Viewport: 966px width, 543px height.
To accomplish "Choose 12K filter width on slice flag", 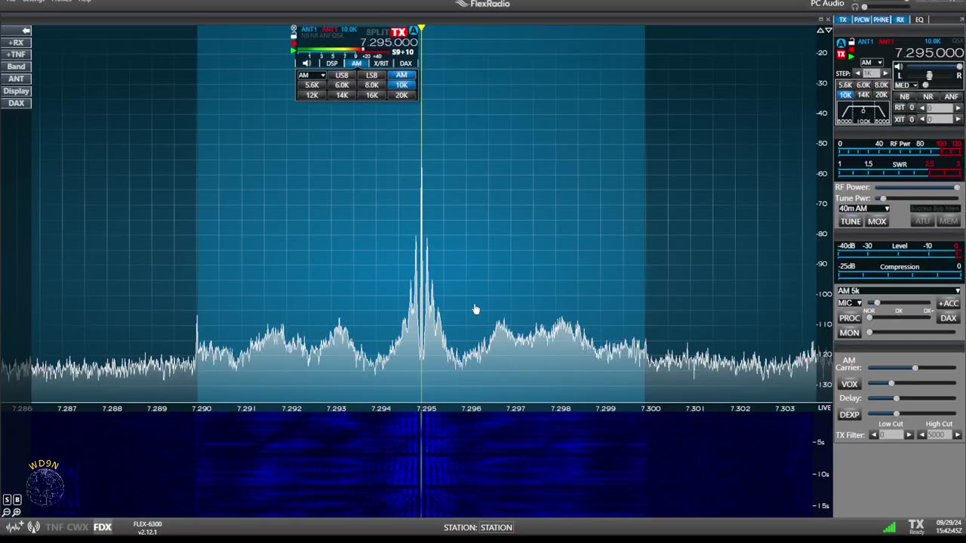I will pos(312,95).
